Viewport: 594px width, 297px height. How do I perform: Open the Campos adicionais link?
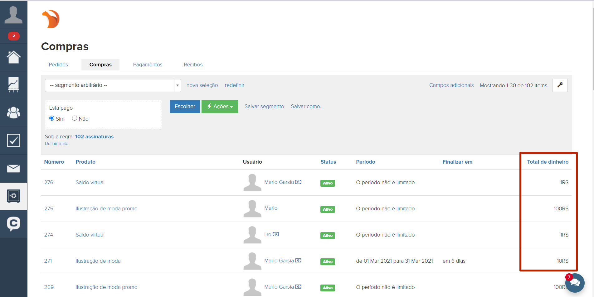pos(451,85)
